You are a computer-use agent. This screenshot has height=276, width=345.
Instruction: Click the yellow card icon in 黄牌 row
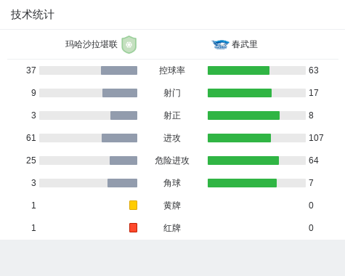point(133,205)
